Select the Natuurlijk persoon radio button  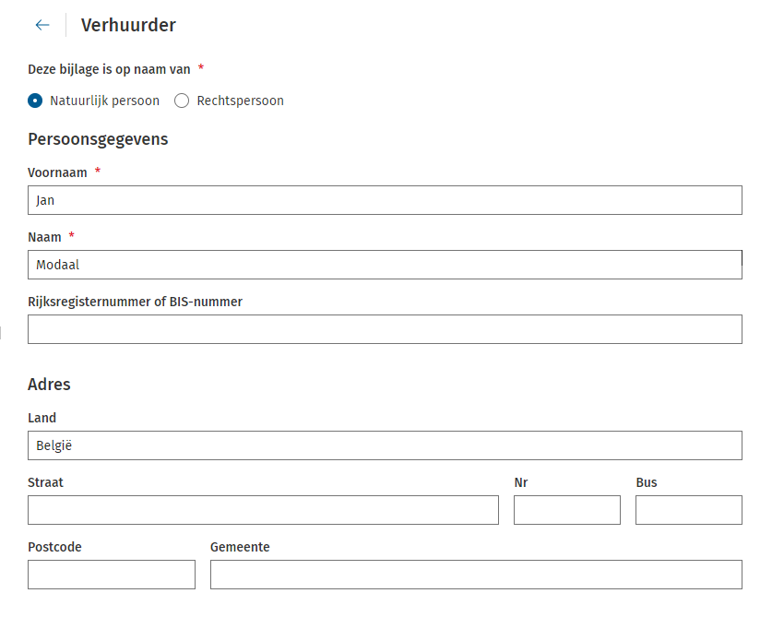pos(35,101)
